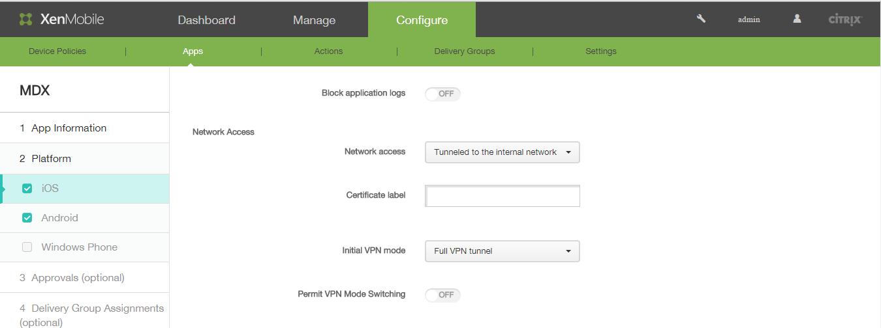
Task: Switch to the Dashboard tab
Action: [x=206, y=20]
